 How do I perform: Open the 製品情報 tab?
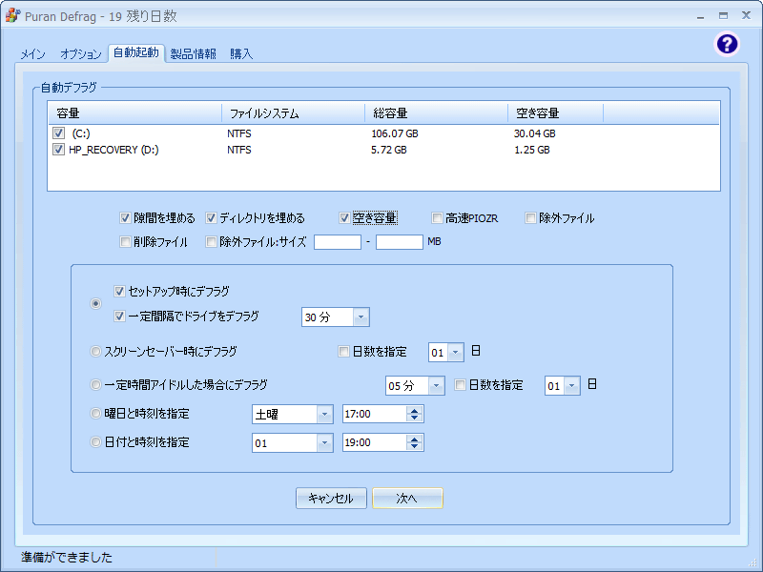pyautogui.click(x=194, y=53)
